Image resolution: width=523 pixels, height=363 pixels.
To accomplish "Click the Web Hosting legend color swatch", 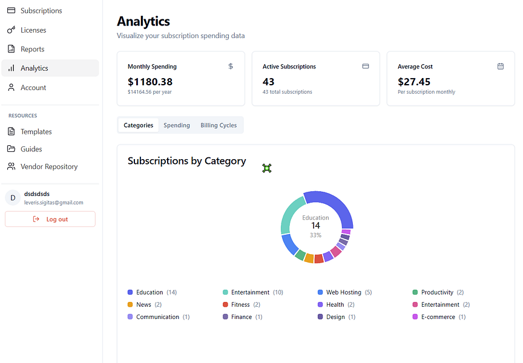I will [x=320, y=293].
